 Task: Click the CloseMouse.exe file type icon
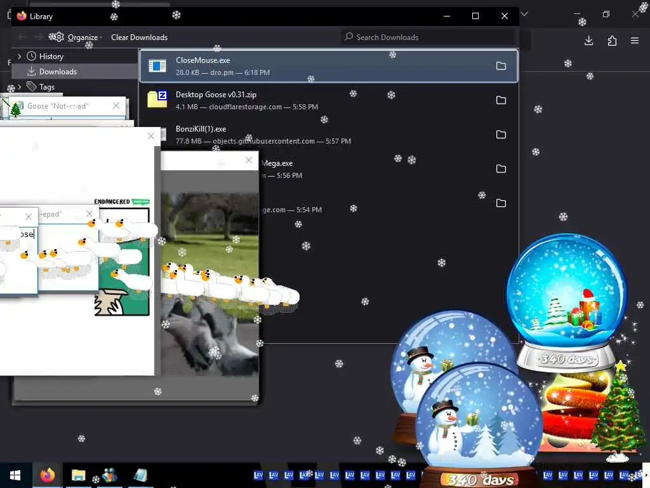click(x=157, y=66)
